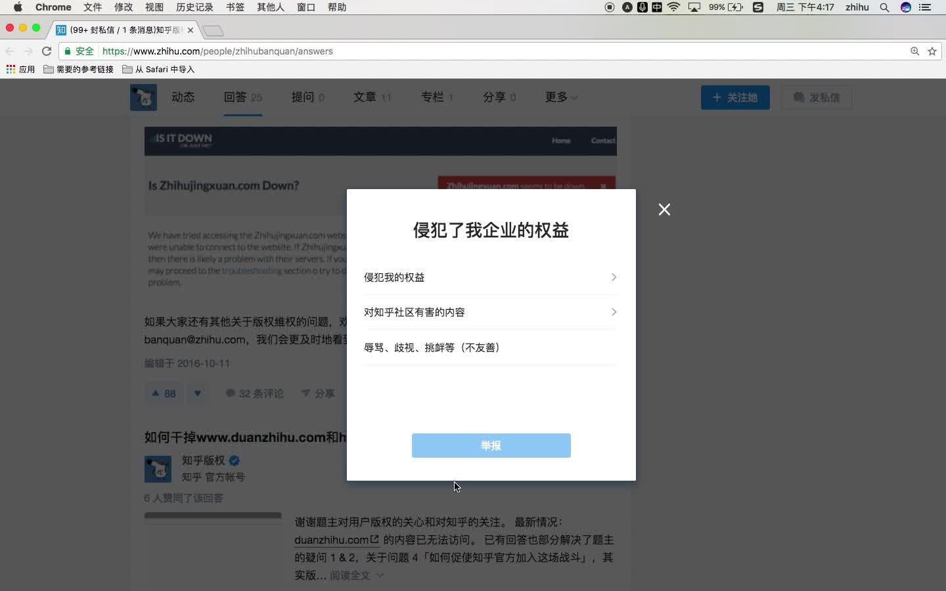Expand the 更多 dropdown in profile nav
946x591 pixels.
pos(561,97)
